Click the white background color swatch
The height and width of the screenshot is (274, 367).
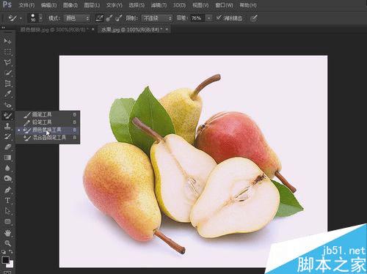[11, 264]
